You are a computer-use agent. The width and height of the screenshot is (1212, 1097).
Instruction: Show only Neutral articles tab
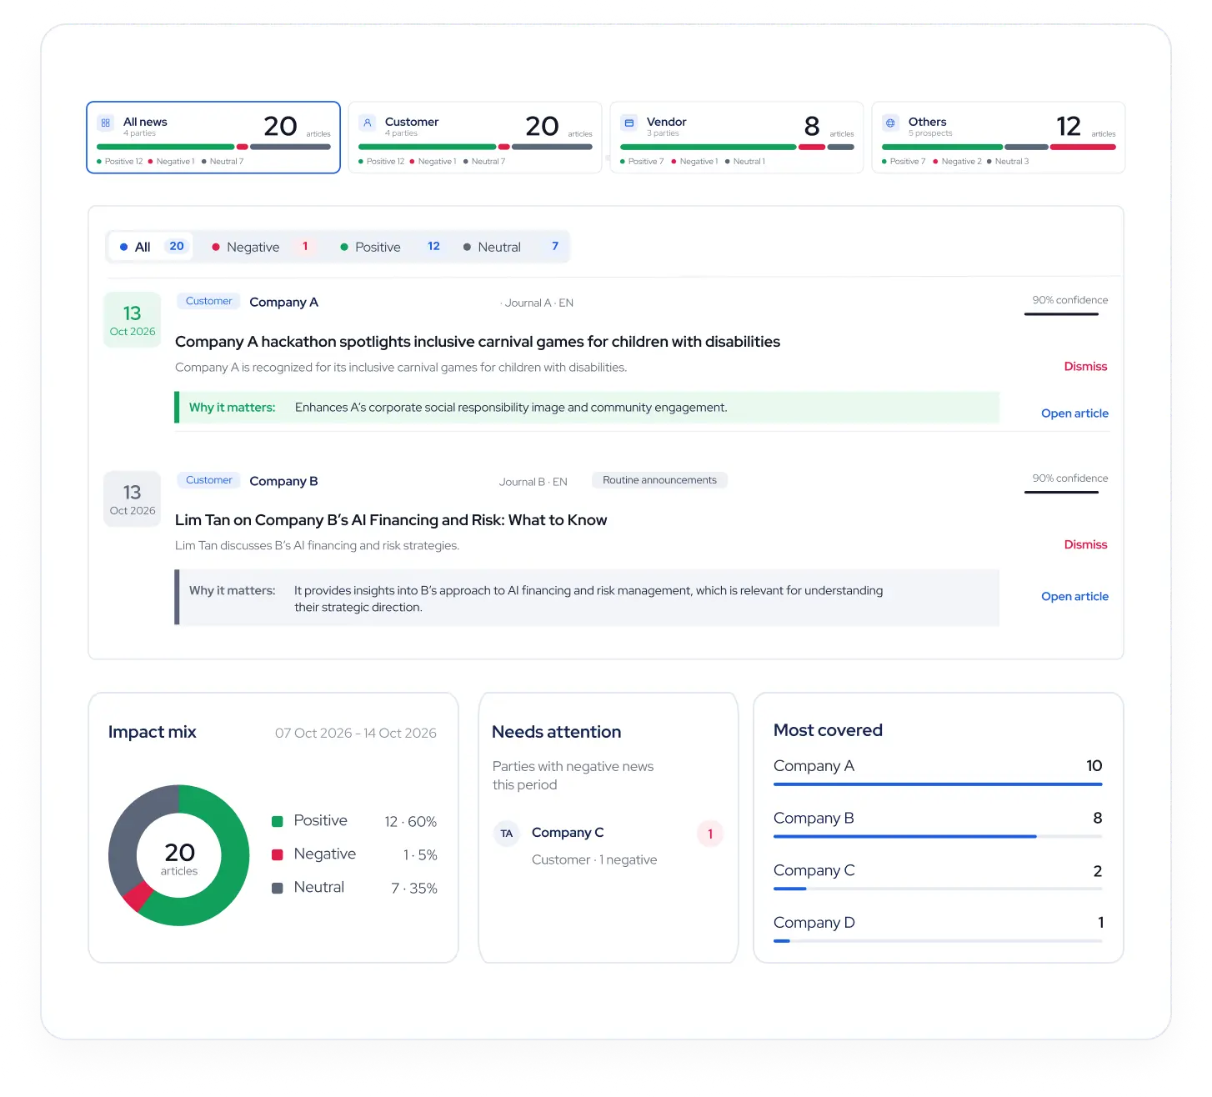click(511, 247)
